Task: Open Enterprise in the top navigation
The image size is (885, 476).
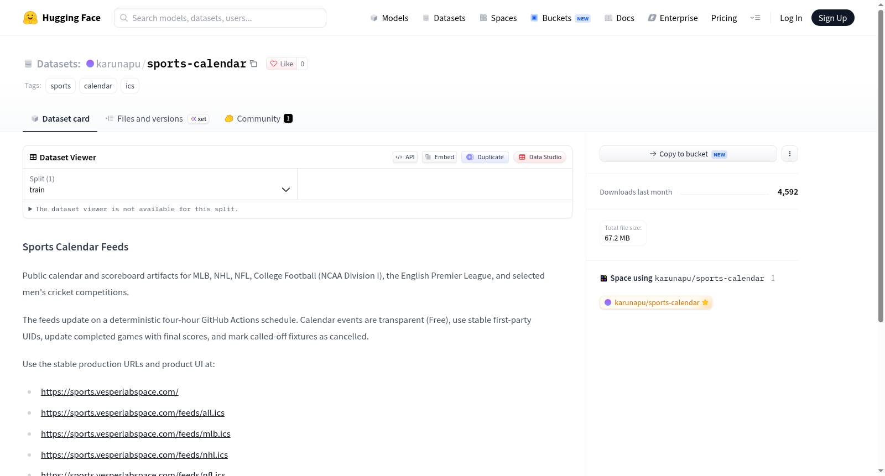Action: click(673, 18)
